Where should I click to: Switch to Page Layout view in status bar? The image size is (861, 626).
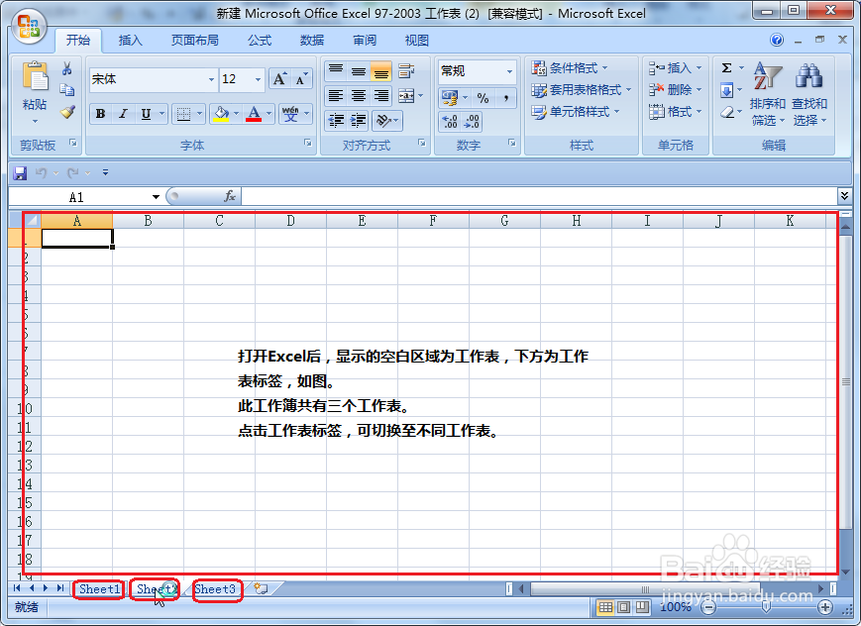tap(624, 607)
